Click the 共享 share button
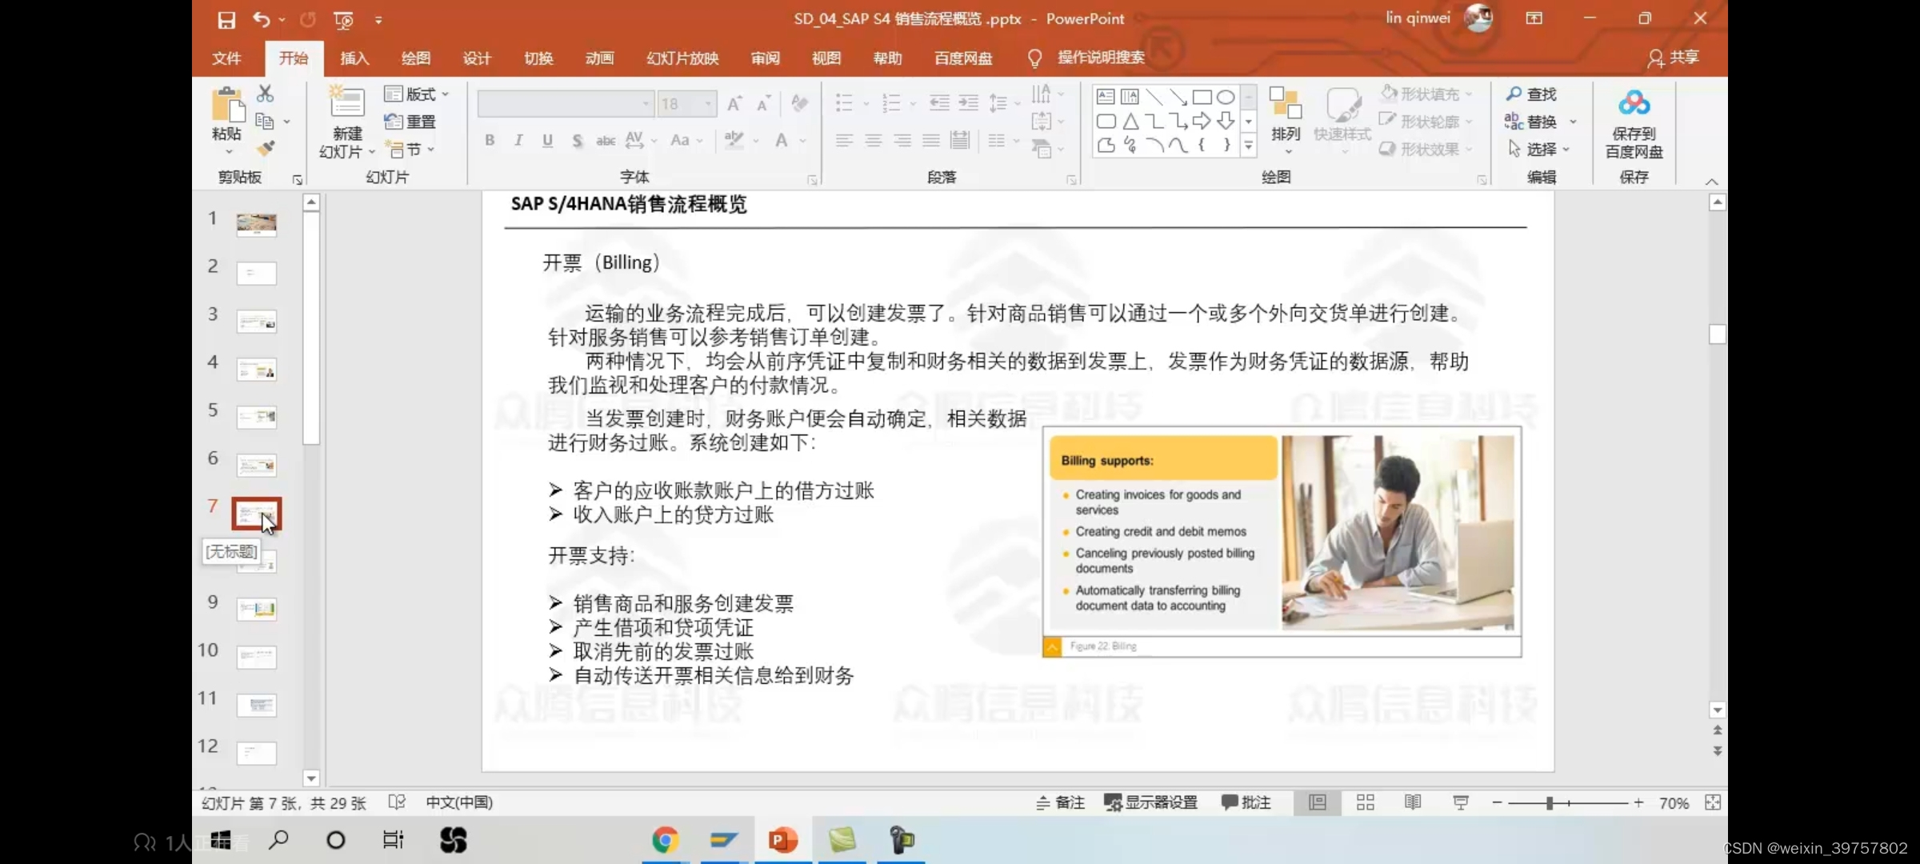 tap(1674, 58)
